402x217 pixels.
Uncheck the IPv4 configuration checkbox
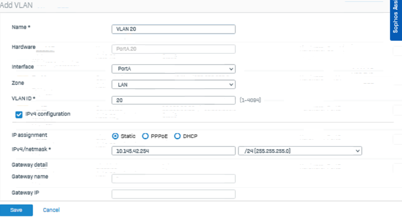coord(19,115)
